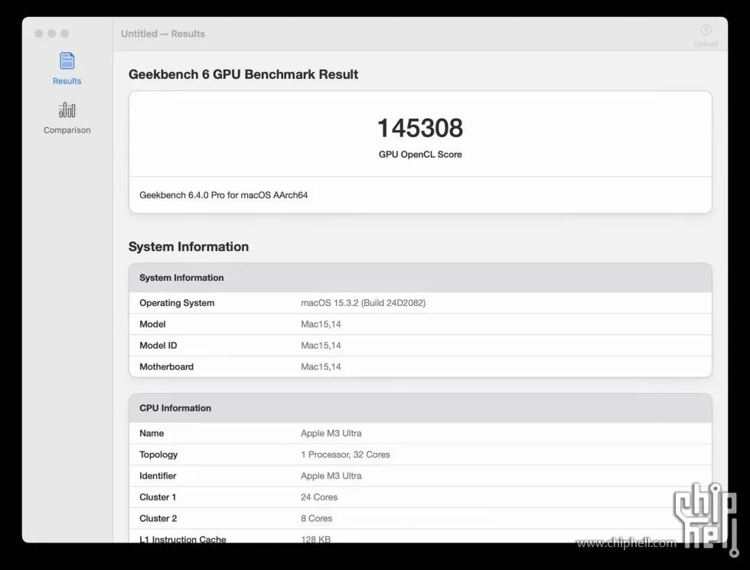This screenshot has width=750, height=570.
Task: Select Mac15,14 value in the Model row
Action: (321, 324)
